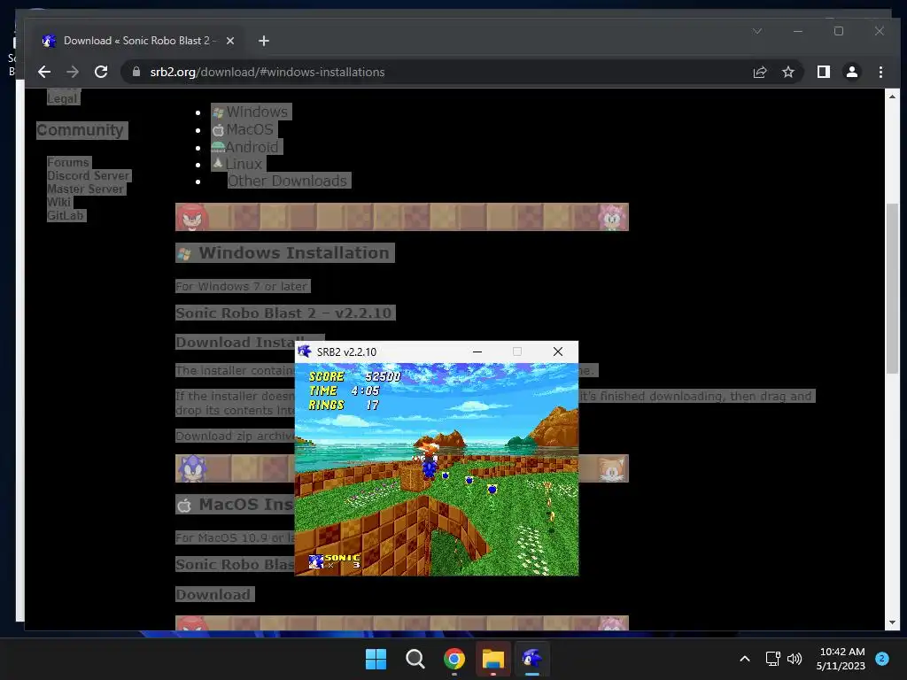Open the clock showing 10:42 AM

(x=841, y=659)
